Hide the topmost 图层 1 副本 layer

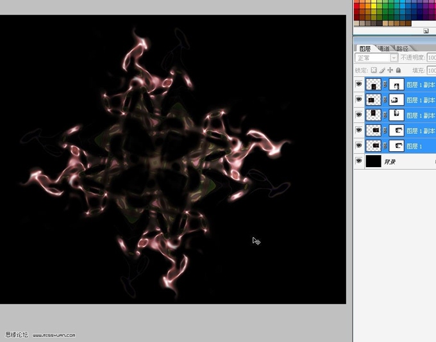[x=358, y=84]
